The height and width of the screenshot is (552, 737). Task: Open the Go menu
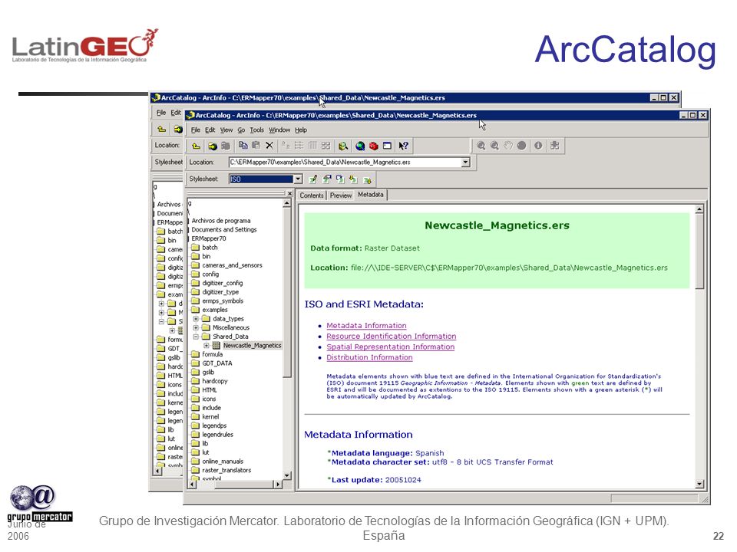[241, 130]
